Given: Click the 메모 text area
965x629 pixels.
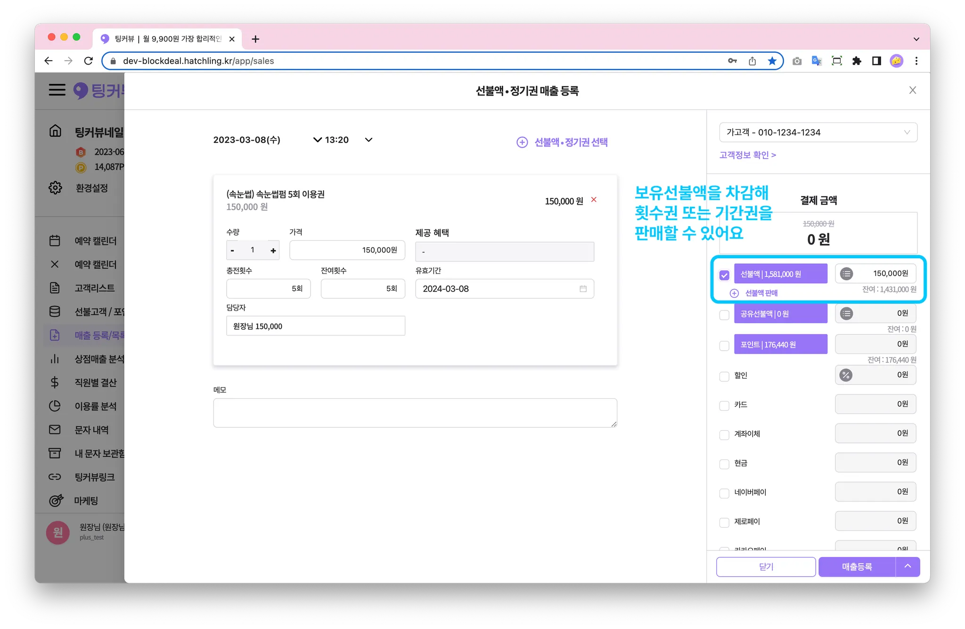Looking at the screenshot, I should coord(415,413).
